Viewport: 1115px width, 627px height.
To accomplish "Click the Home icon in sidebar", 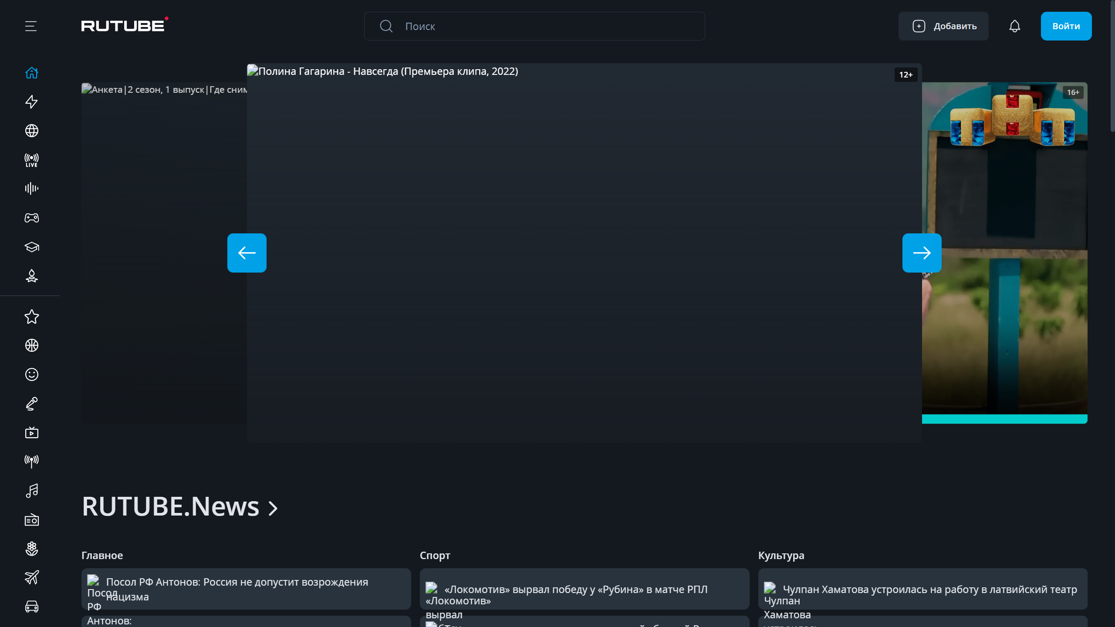I will pyautogui.click(x=31, y=73).
